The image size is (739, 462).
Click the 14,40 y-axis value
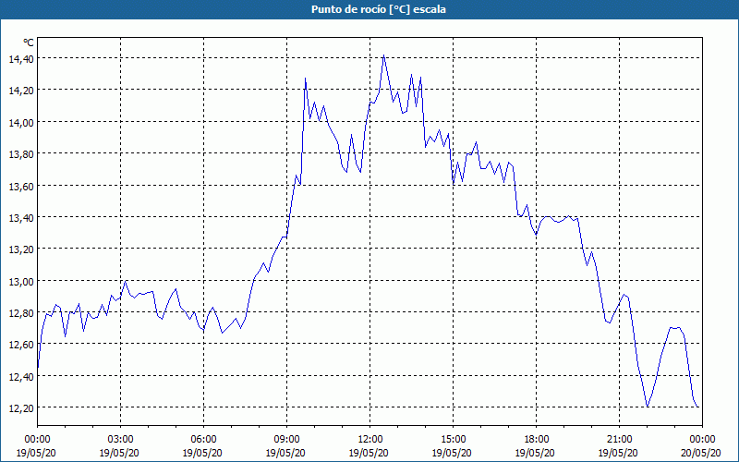click(20, 59)
